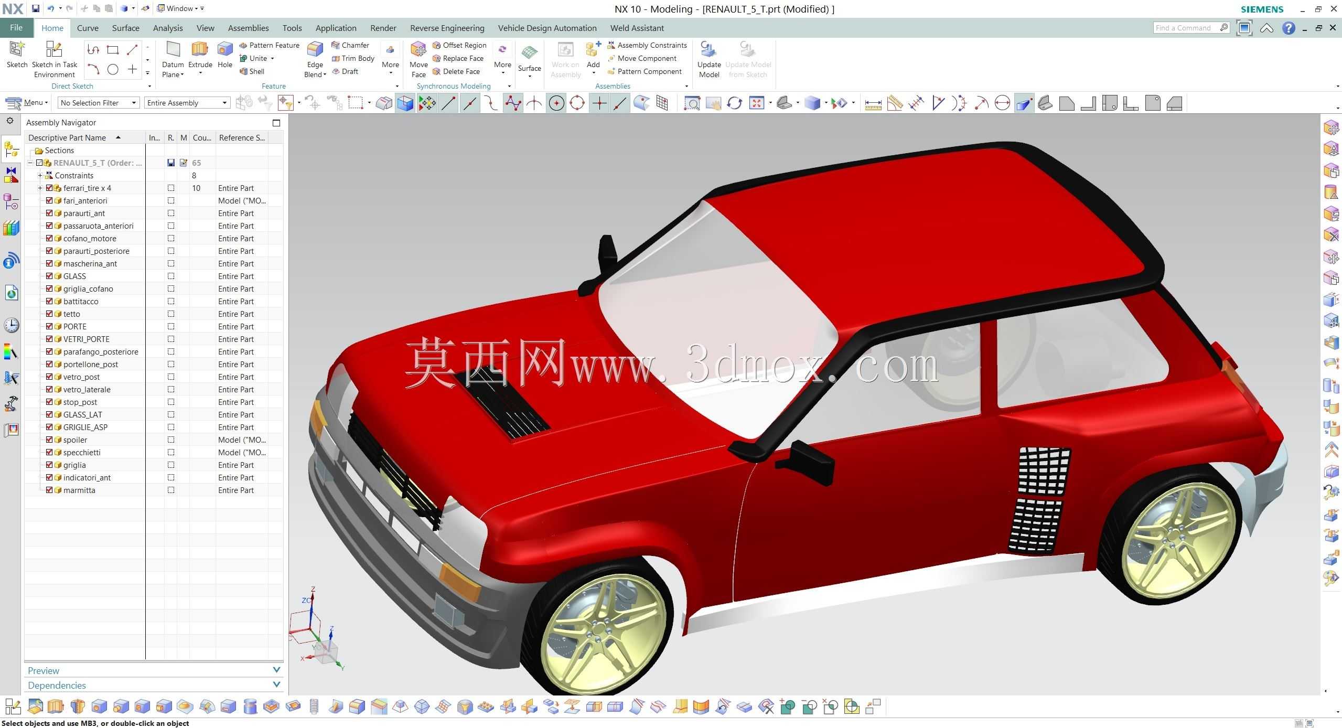The width and height of the screenshot is (1342, 728).
Task: Open the navigator settings gear
Action: pyautogui.click(x=10, y=121)
